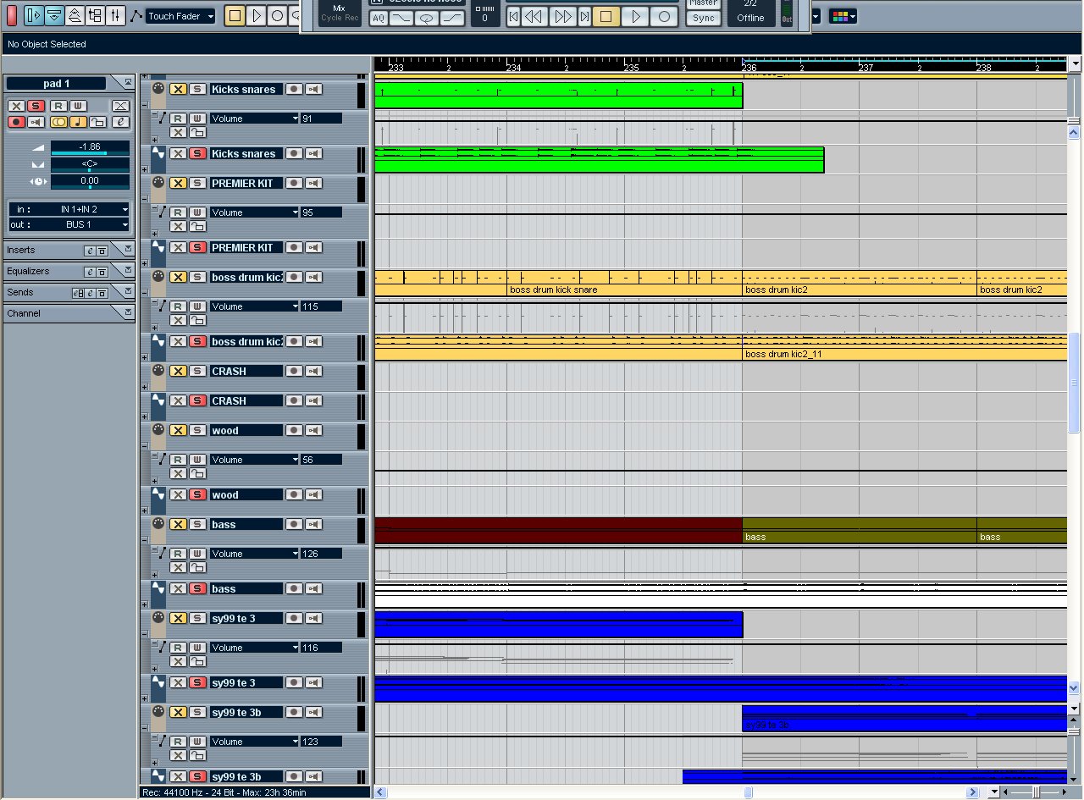The height and width of the screenshot is (800, 1084).
Task: Open the Pool window icon in toolbar
Action: pos(95,15)
